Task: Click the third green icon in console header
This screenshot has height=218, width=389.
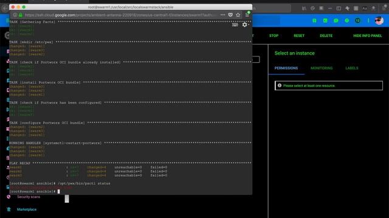Action: [336, 21]
